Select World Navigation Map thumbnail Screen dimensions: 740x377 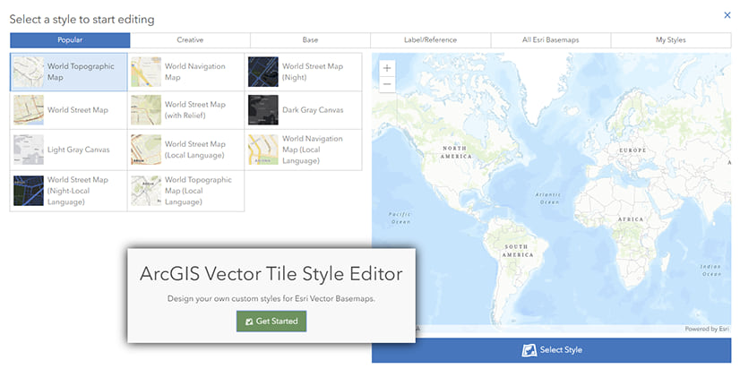[146, 72]
